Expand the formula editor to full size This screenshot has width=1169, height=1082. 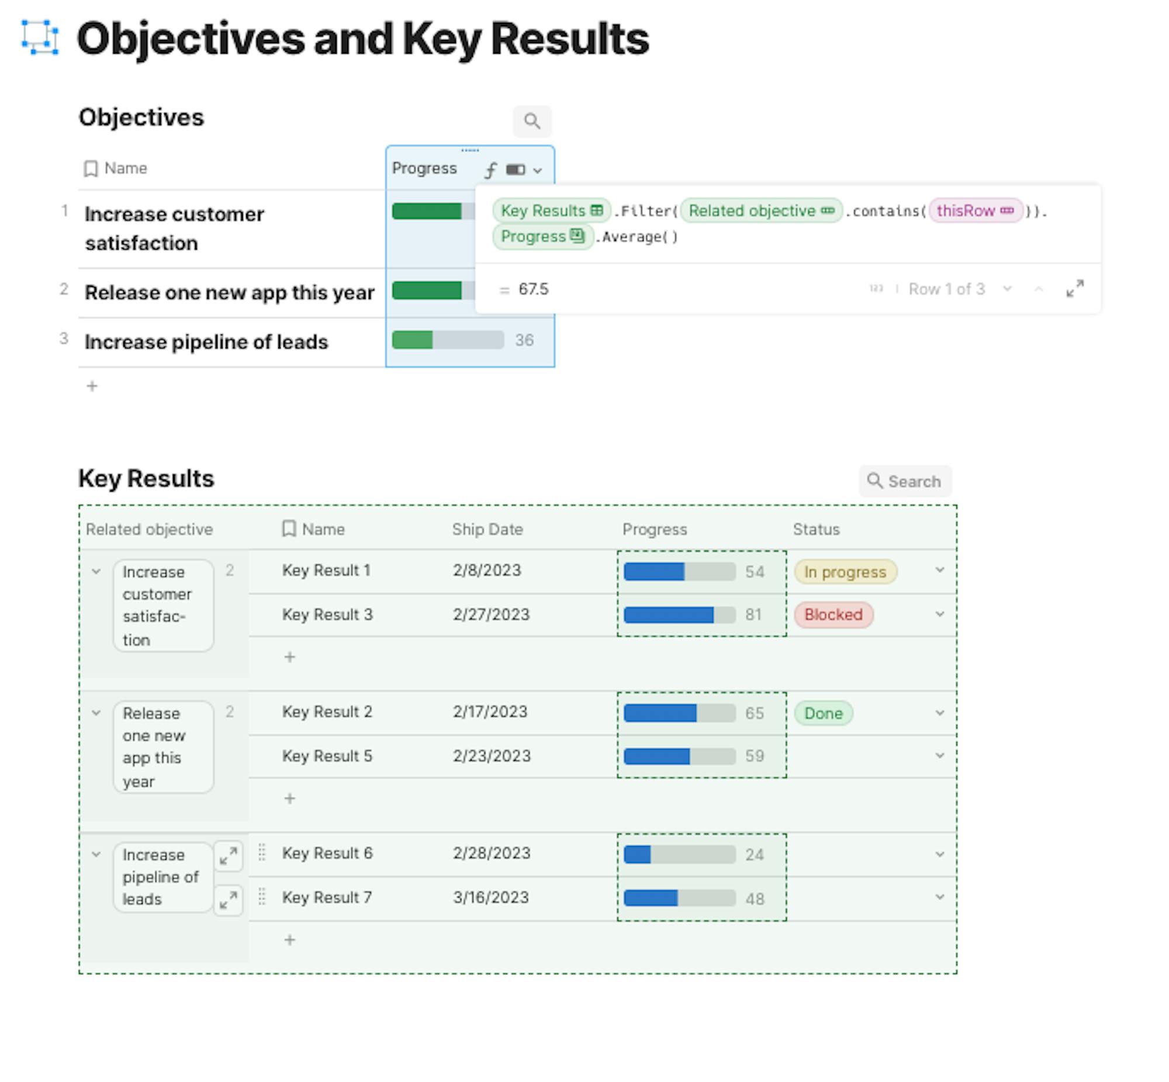click(x=1074, y=289)
